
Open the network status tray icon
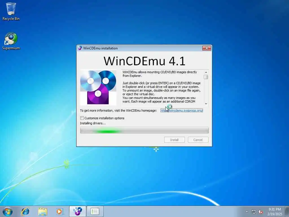tap(254, 212)
